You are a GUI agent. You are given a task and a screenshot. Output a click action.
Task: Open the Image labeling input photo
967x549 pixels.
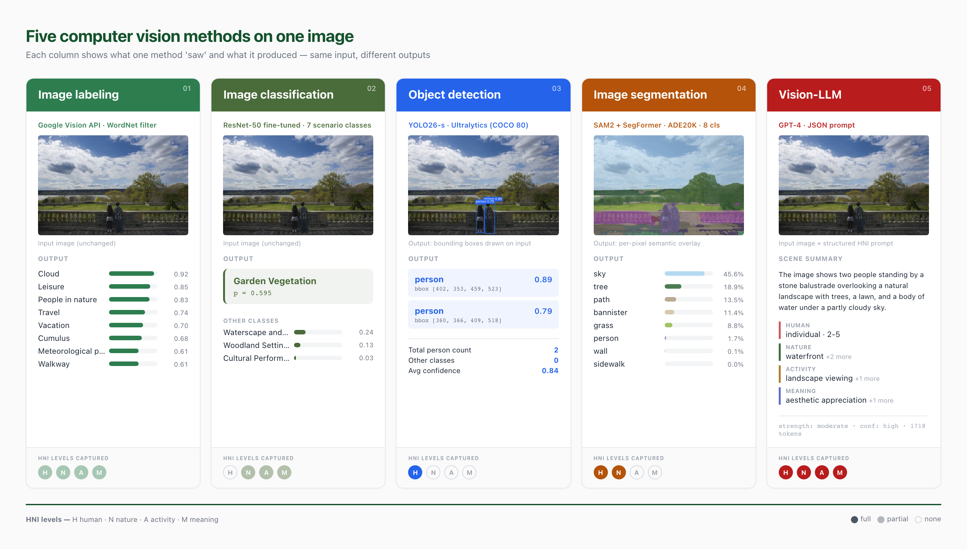(113, 185)
